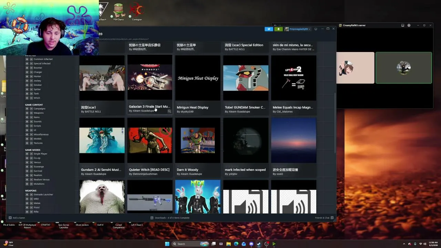
Task: Open the 流萤(scar) workshop item thumbnail
Action: [102, 78]
